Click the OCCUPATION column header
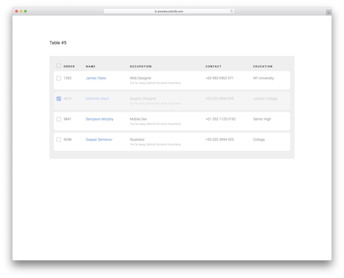344x278 pixels. click(x=140, y=66)
